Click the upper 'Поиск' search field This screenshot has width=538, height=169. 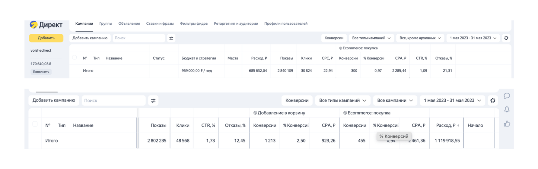pyautogui.click(x=139, y=38)
